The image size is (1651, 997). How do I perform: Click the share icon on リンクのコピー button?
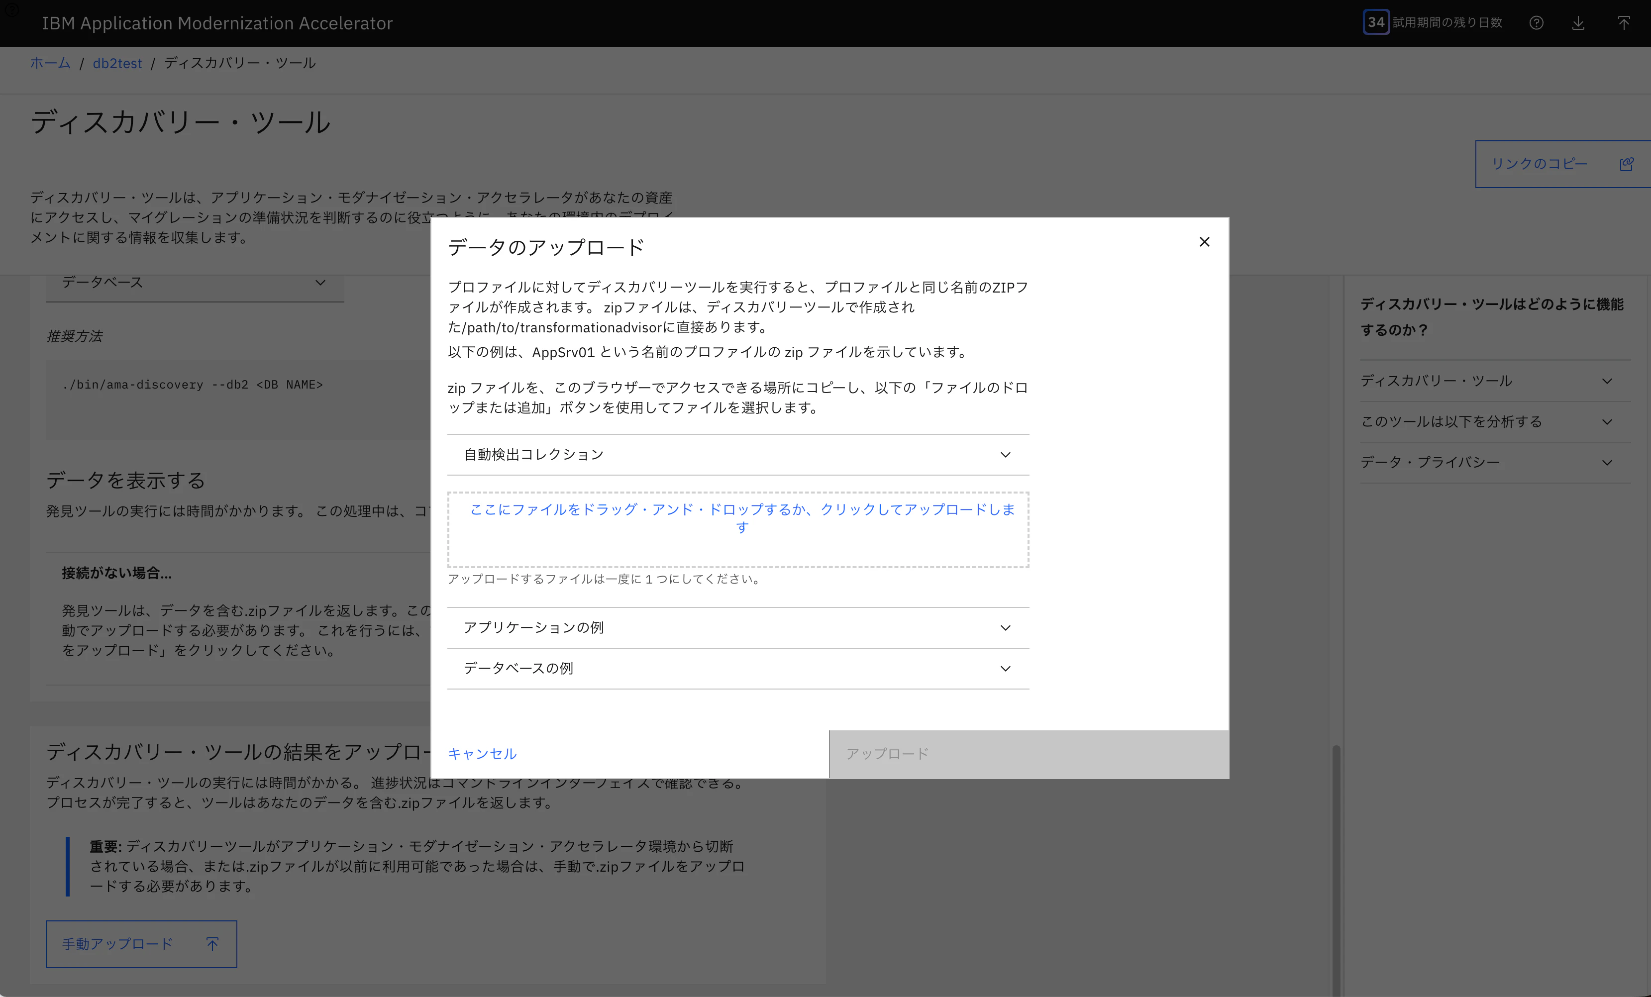point(1626,164)
